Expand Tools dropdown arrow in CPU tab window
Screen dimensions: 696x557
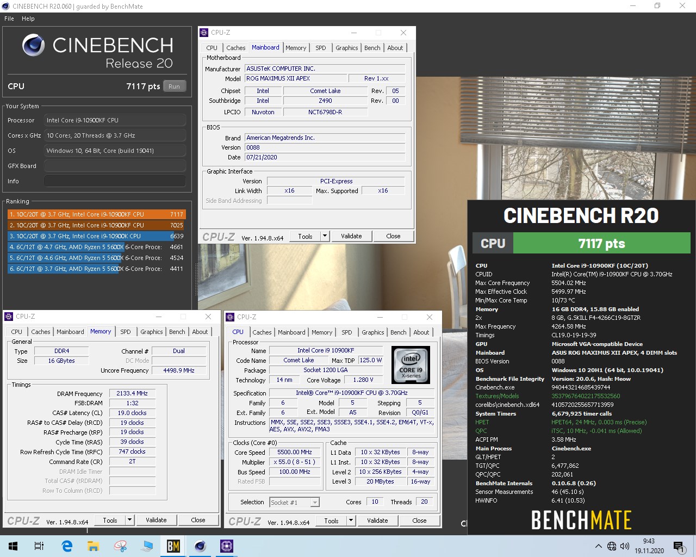pyautogui.click(x=351, y=521)
